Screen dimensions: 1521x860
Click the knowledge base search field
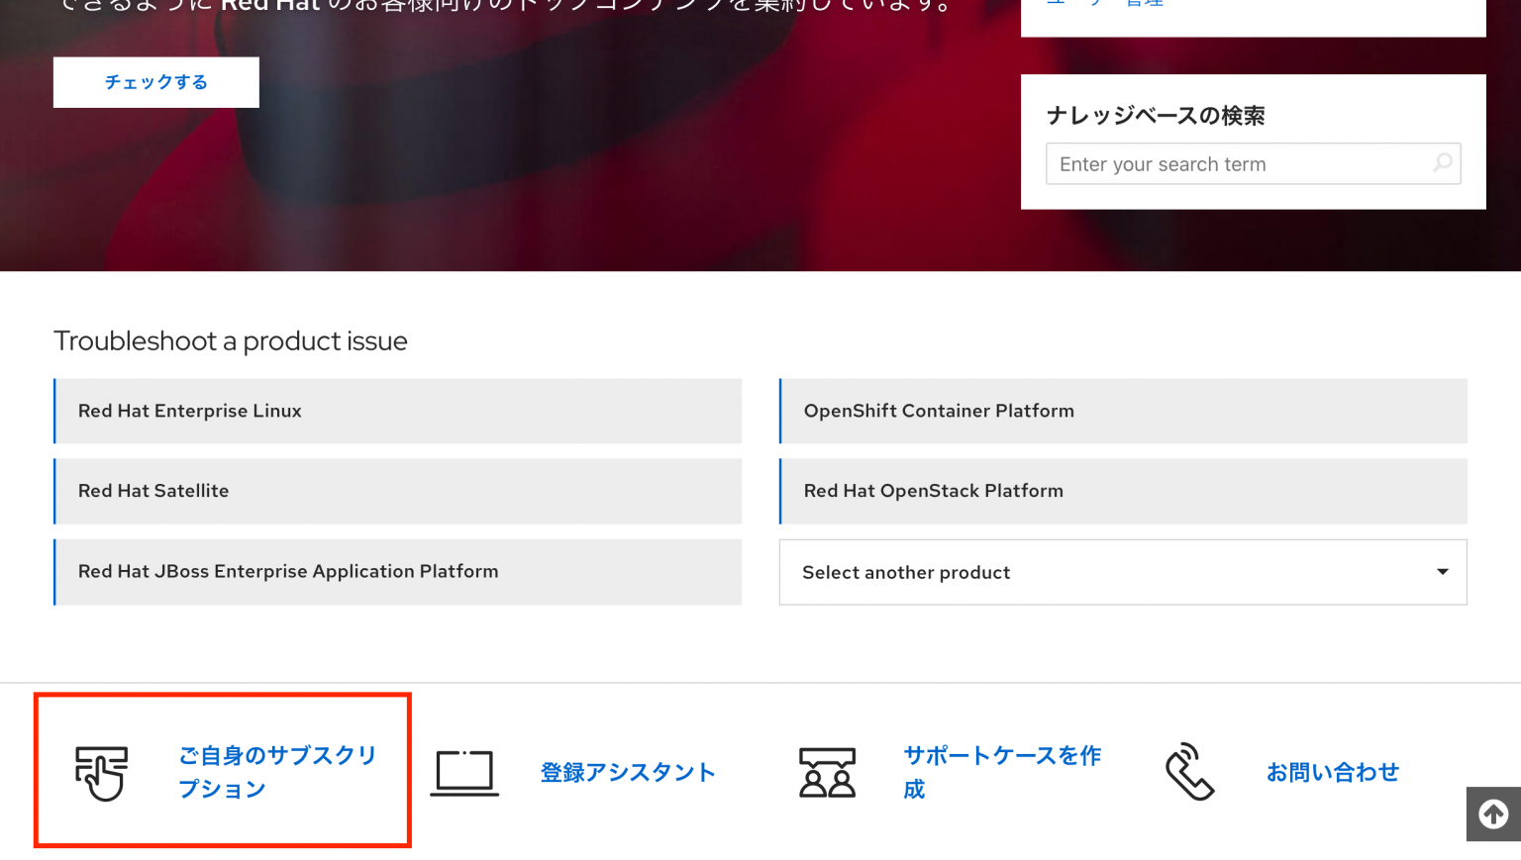pyautogui.click(x=1238, y=163)
